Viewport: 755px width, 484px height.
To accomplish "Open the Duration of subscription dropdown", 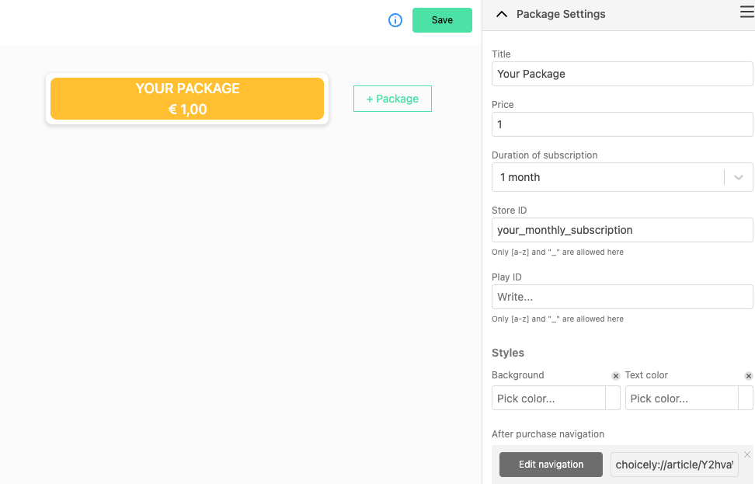I will click(621, 177).
